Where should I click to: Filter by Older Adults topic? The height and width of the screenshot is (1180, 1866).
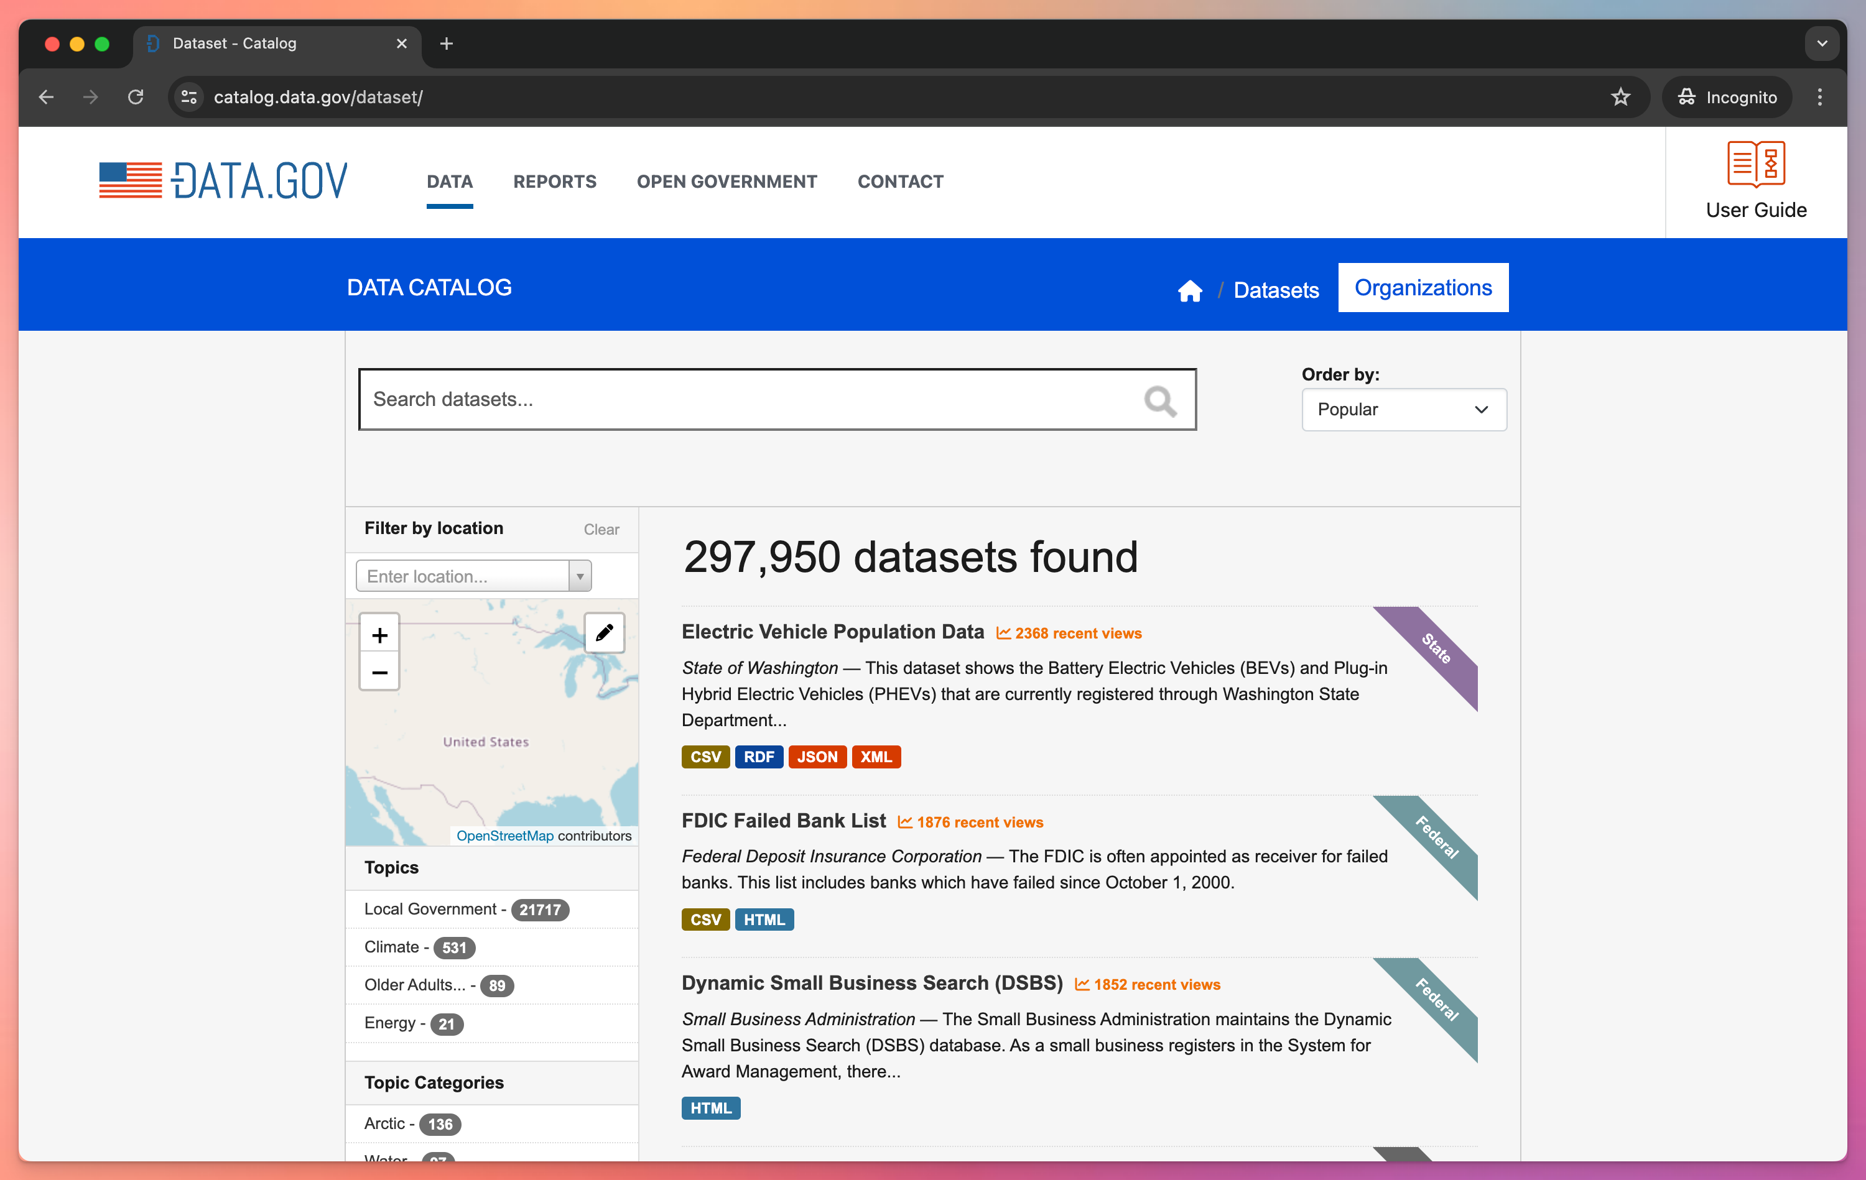[x=439, y=984]
